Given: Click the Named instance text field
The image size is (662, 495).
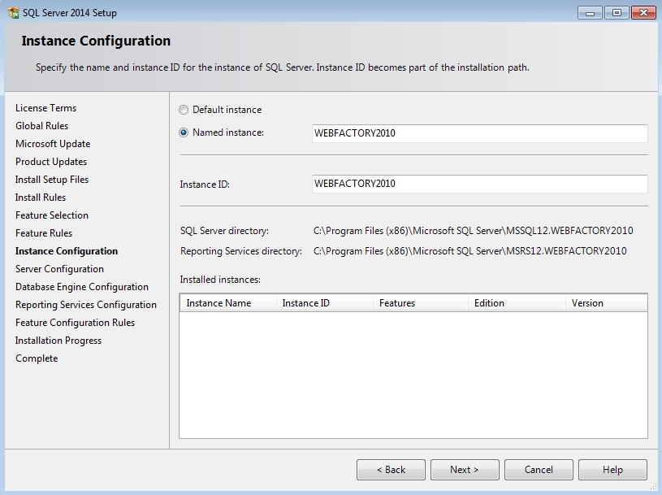Looking at the screenshot, I should coord(479,133).
